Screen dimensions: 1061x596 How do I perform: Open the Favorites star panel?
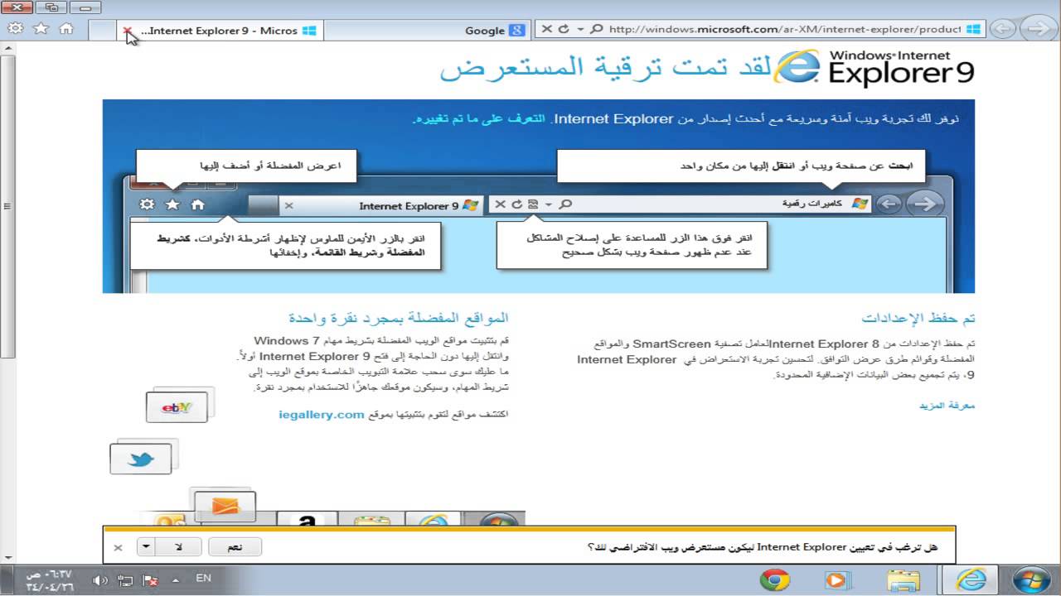click(x=41, y=29)
